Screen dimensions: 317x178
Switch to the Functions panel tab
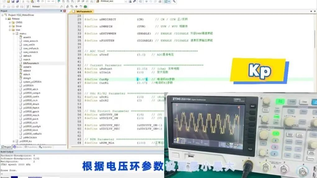tap(31, 147)
